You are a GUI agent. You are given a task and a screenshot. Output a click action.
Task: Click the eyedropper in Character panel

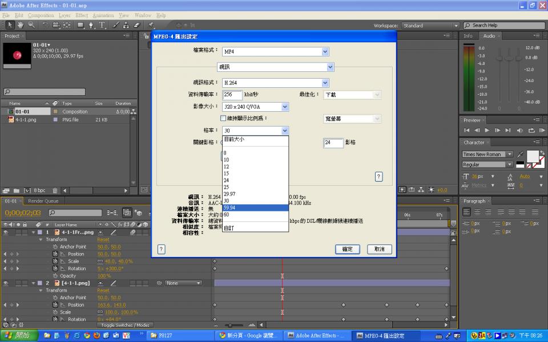[x=520, y=154]
